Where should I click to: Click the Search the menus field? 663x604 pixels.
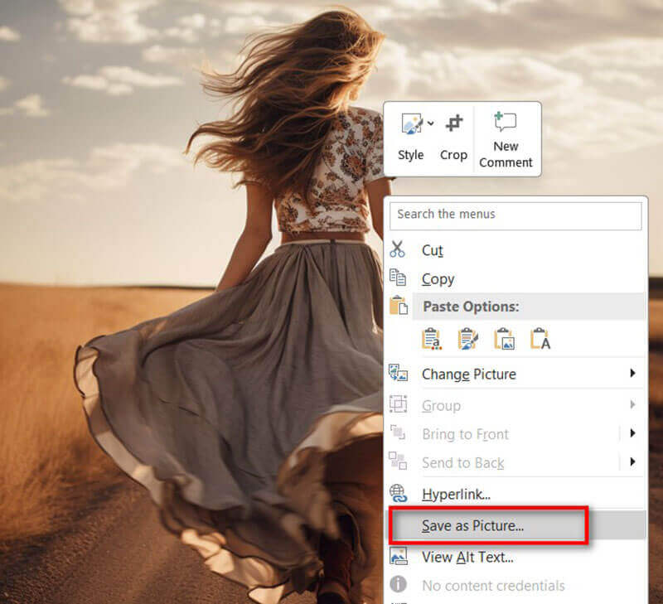pos(515,215)
